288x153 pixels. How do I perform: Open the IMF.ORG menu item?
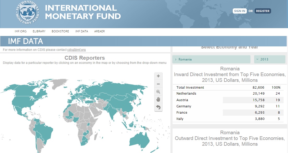(x=21, y=31)
